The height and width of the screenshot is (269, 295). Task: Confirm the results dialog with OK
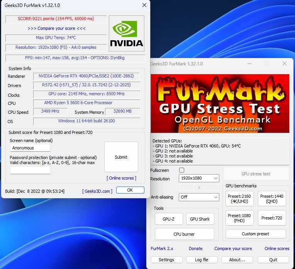click(x=130, y=190)
